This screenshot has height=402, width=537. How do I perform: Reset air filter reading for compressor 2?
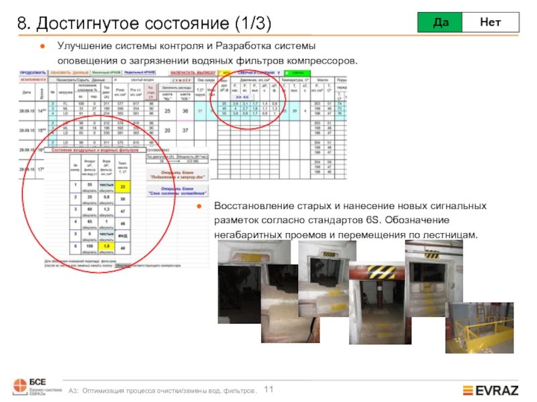click(x=89, y=203)
